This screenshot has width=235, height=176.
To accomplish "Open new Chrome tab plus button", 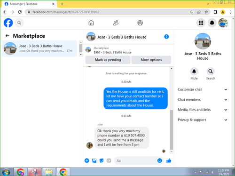I will [62, 4].
